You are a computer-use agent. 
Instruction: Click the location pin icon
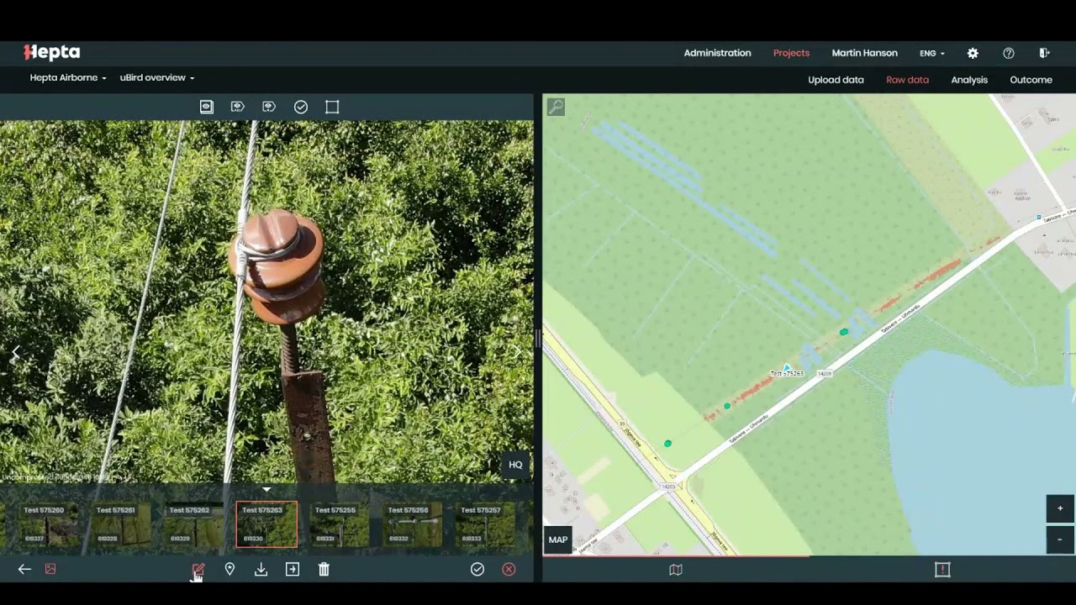point(229,570)
